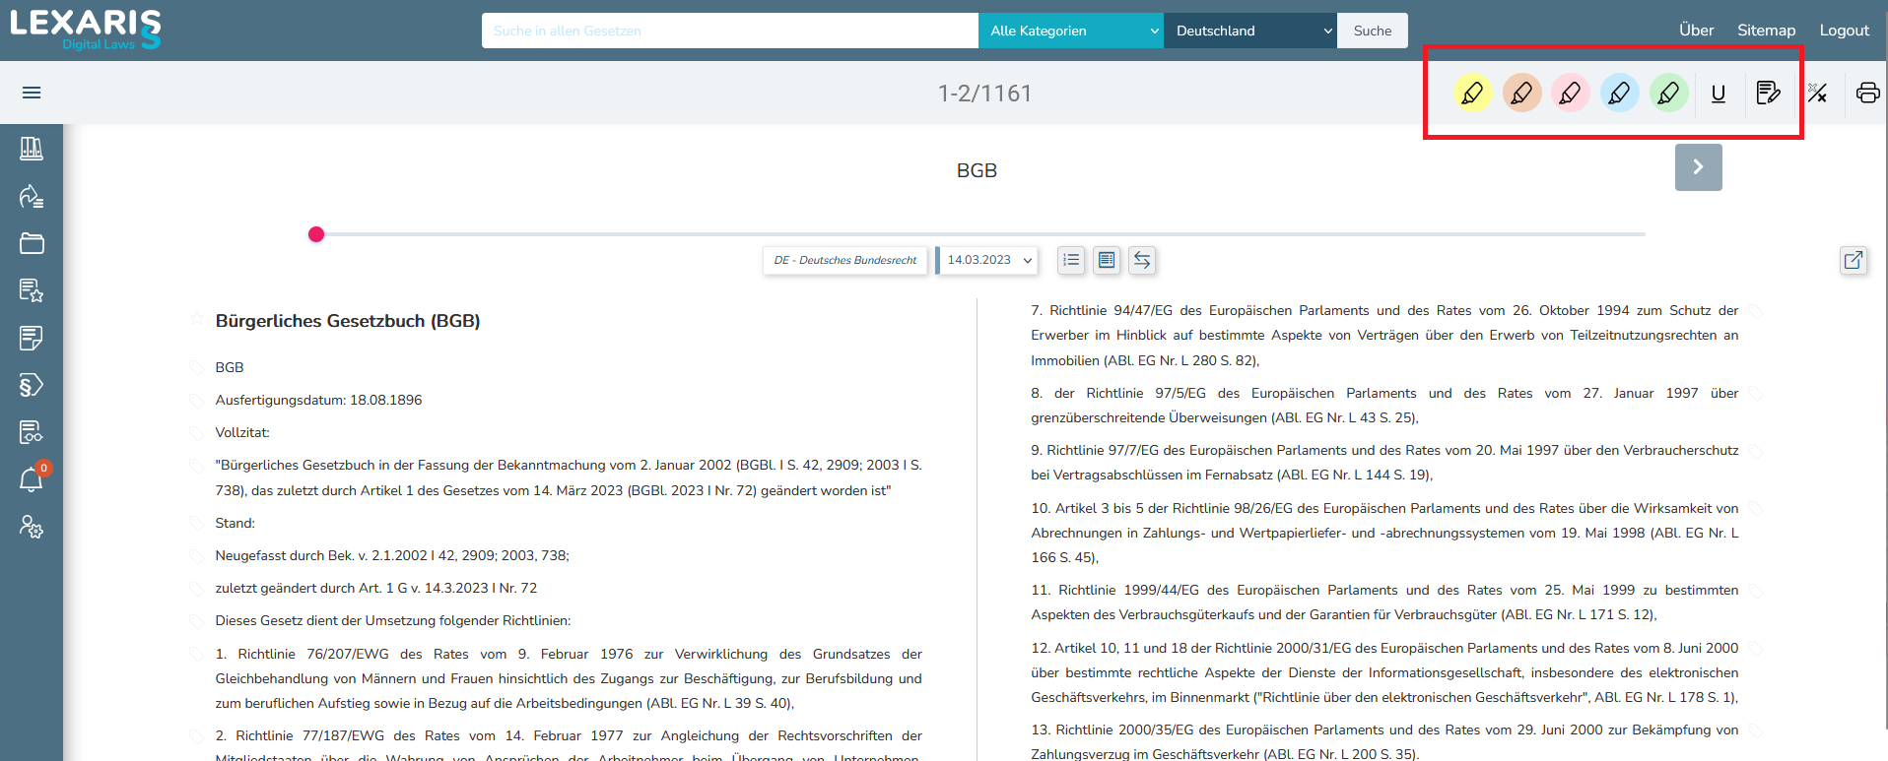The image size is (1888, 761).
Task: Open the favorites document-star icon
Action: pos(32,290)
